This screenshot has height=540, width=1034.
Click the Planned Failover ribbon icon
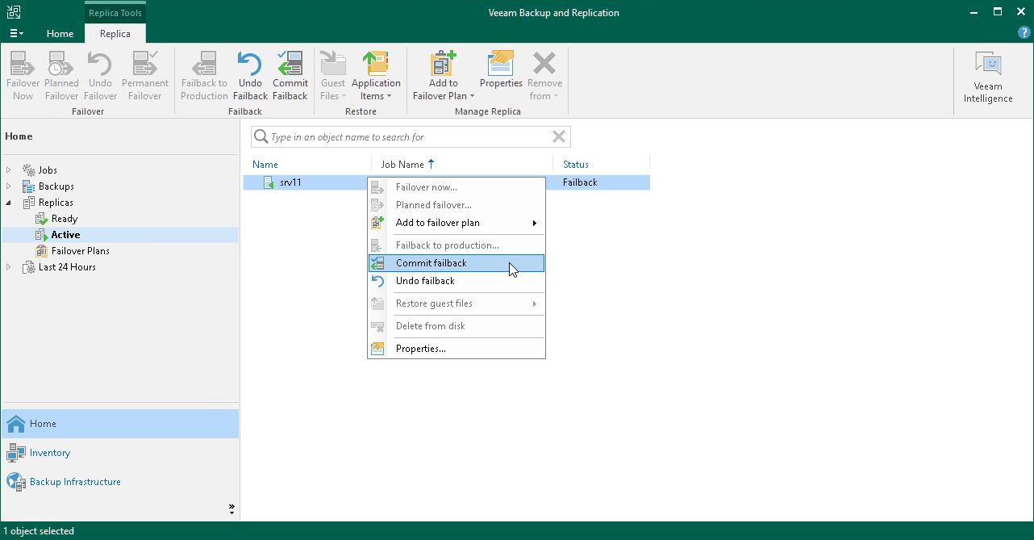click(x=61, y=76)
